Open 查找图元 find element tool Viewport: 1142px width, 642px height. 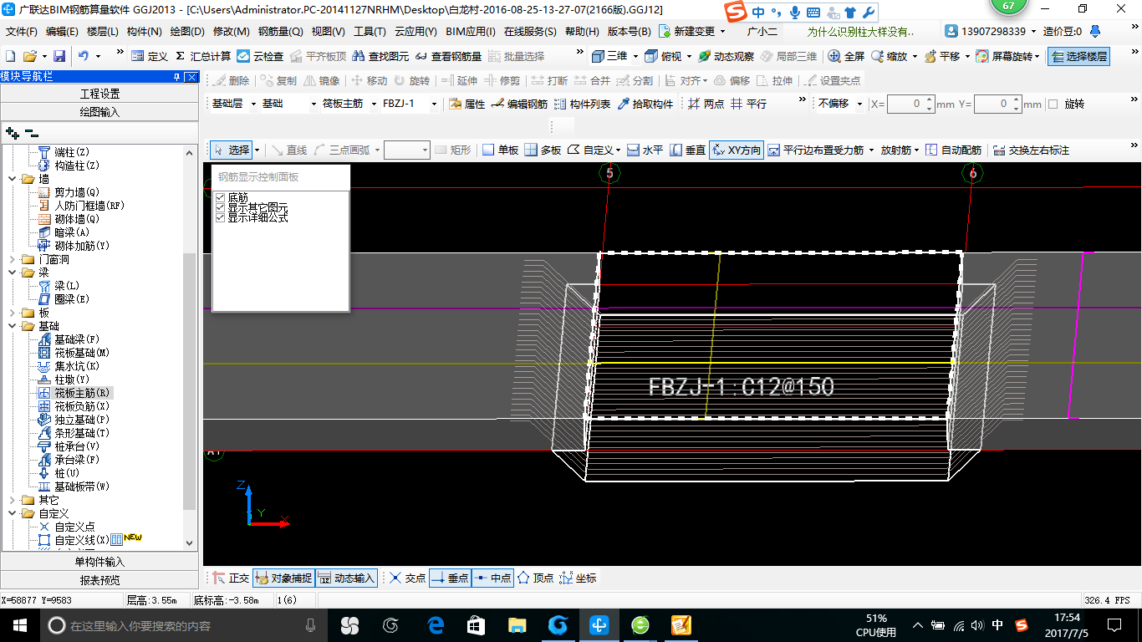[x=380, y=56]
